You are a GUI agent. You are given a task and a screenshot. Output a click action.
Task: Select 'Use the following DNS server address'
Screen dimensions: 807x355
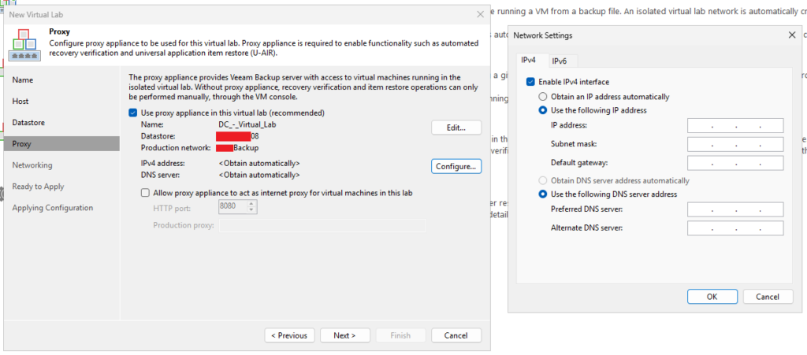(x=542, y=194)
